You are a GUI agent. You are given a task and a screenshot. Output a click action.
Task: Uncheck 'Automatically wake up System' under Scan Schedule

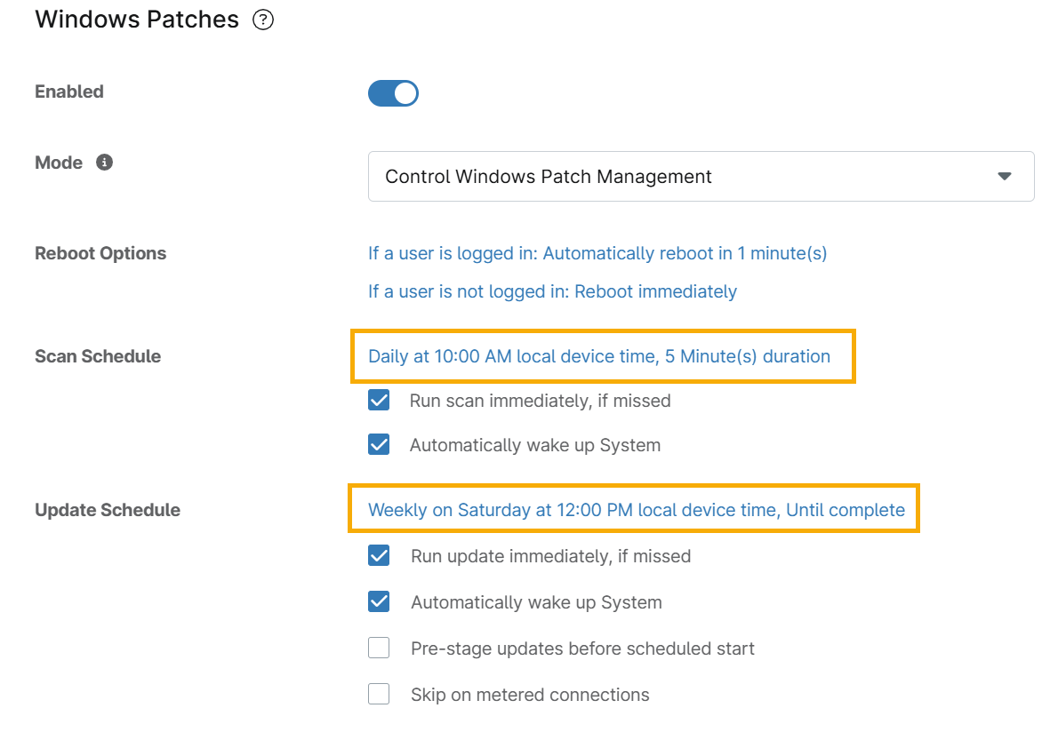[x=379, y=445]
